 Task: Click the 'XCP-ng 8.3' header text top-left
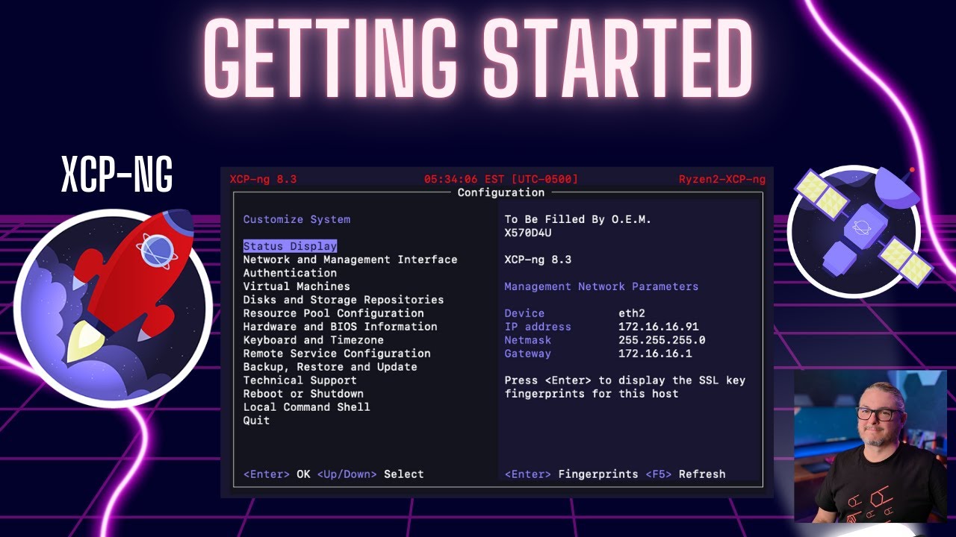point(263,179)
